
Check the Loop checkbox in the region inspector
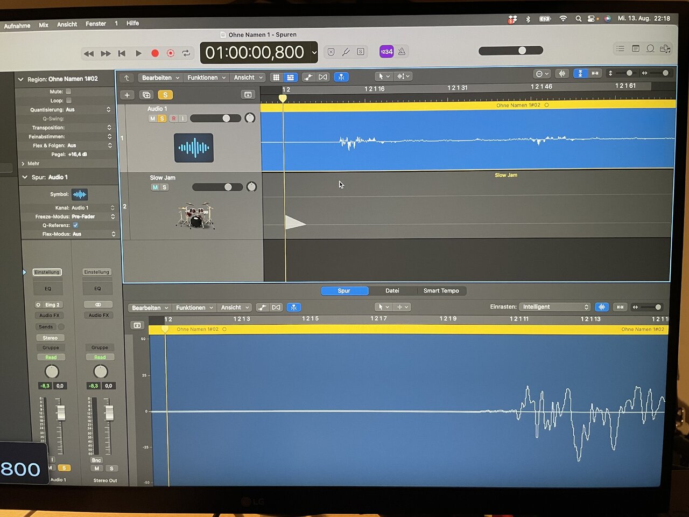click(x=68, y=101)
